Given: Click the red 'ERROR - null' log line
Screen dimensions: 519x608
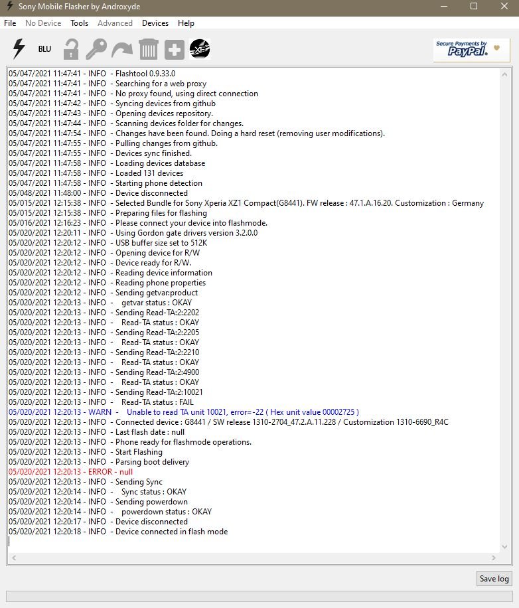Looking at the screenshot, I should [x=70, y=472].
